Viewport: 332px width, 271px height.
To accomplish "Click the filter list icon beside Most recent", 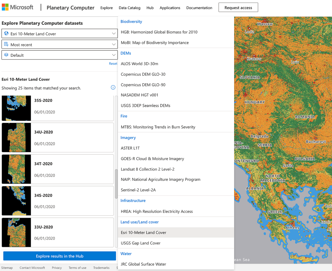I will (6, 44).
